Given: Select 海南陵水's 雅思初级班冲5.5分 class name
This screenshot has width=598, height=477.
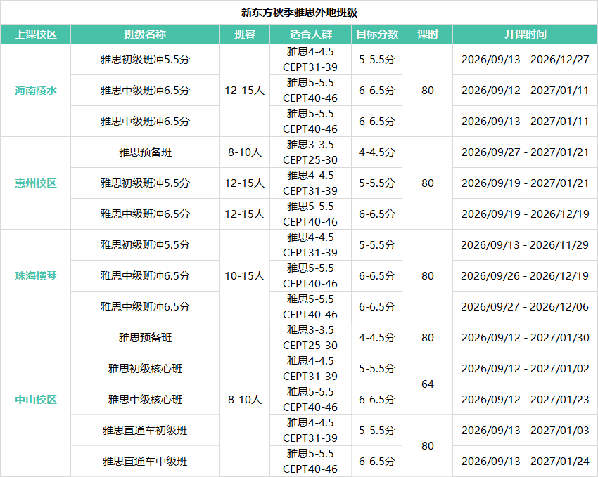Looking at the screenshot, I should coord(145,60).
